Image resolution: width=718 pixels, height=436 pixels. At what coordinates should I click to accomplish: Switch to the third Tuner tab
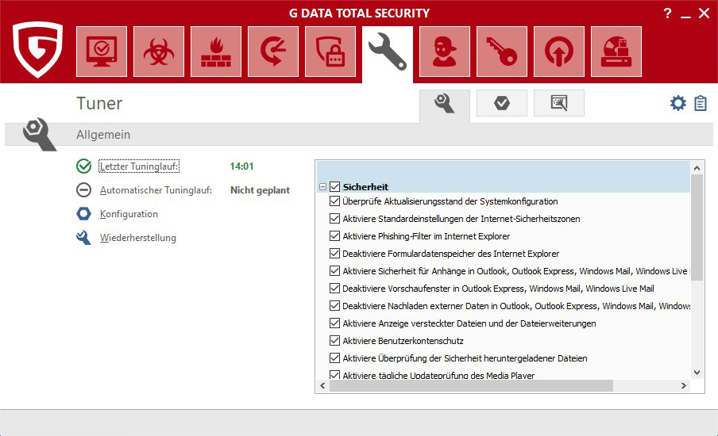click(558, 103)
